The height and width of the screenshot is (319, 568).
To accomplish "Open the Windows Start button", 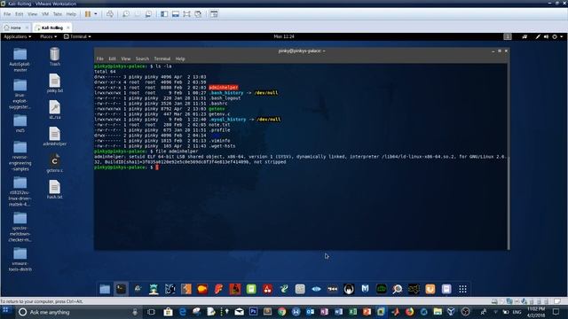I will point(6,311).
